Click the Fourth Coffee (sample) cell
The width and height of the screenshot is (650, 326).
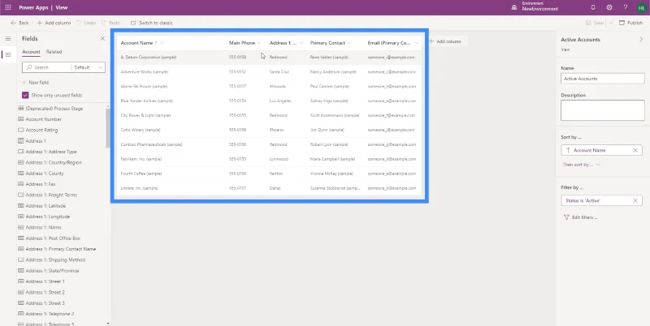(141, 174)
